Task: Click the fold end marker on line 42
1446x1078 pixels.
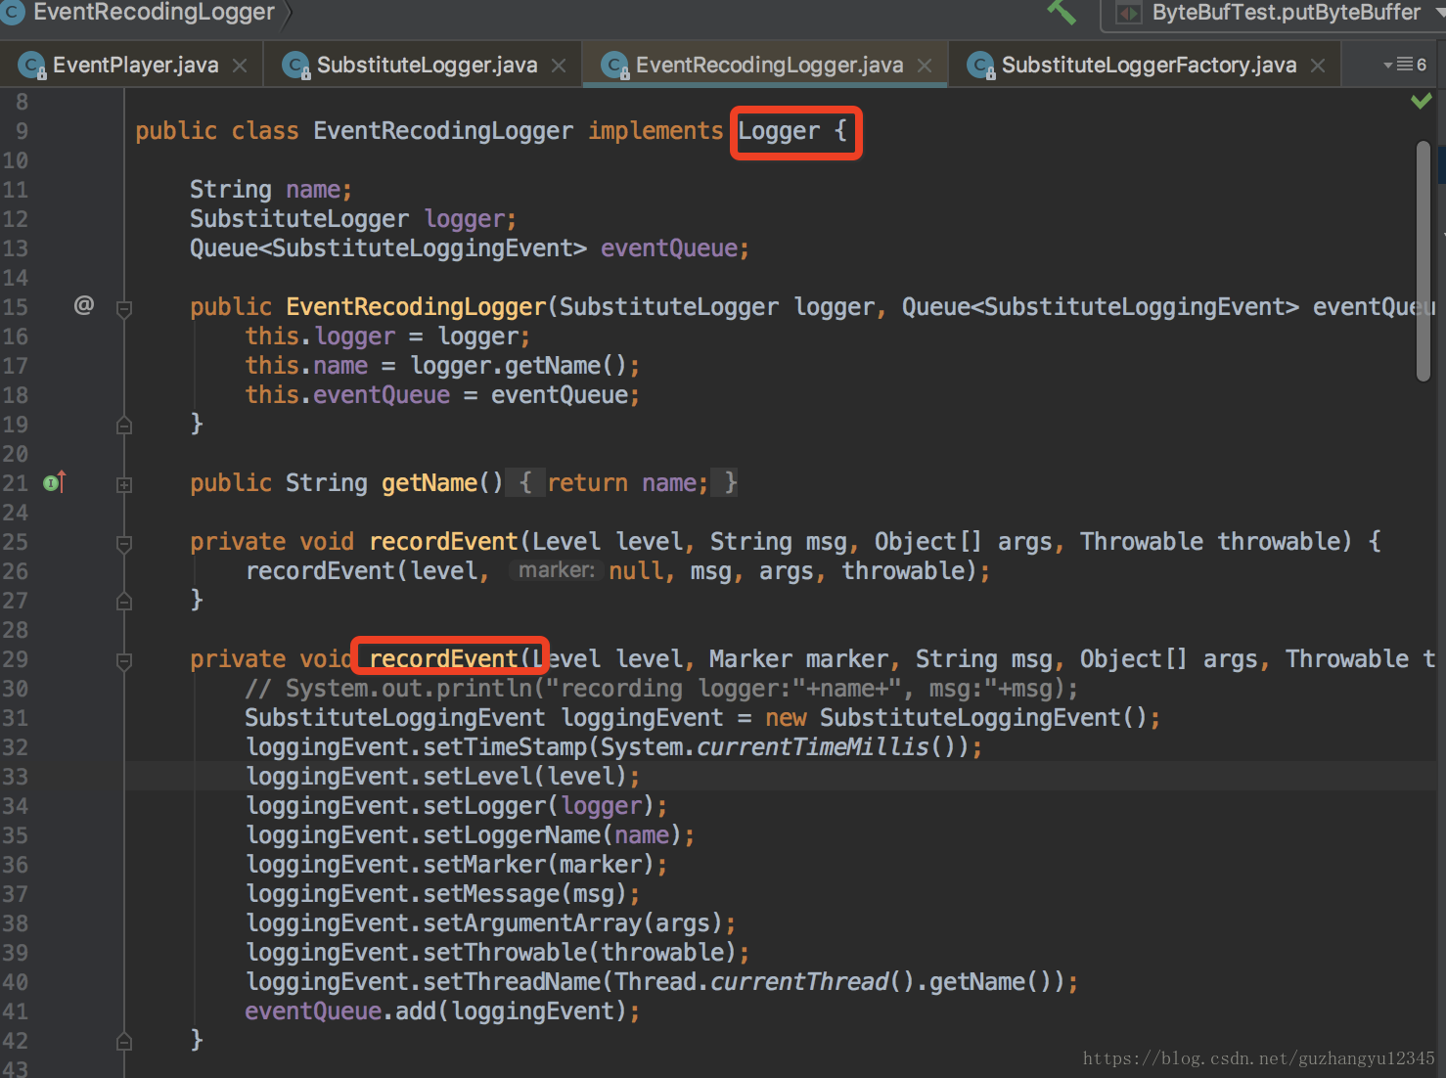Action: tap(124, 1041)
